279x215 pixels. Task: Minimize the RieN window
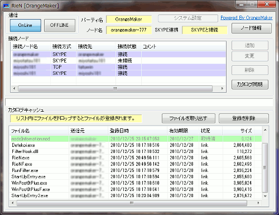(x=242, y=4)
